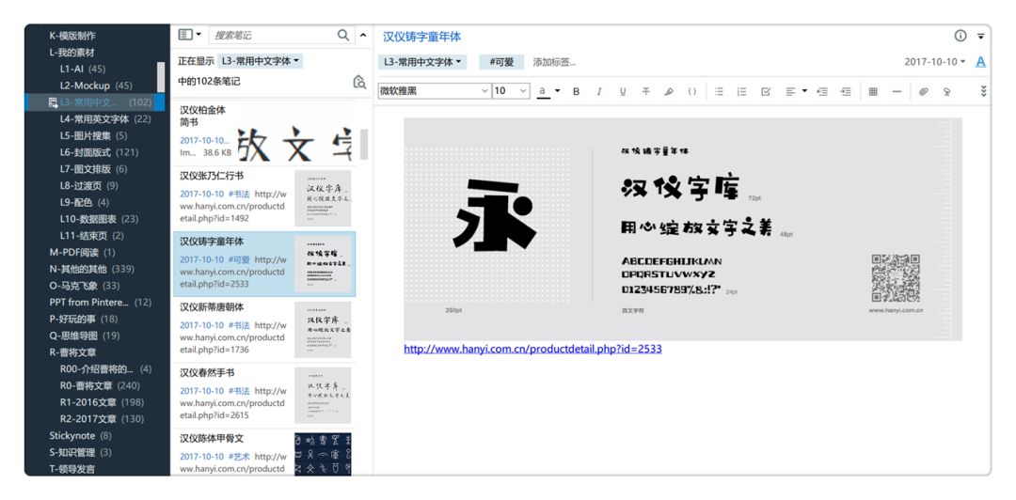Open the R0-曹将文章 notebook
This screenshot has height=500, width=1016.
point(100,385)
